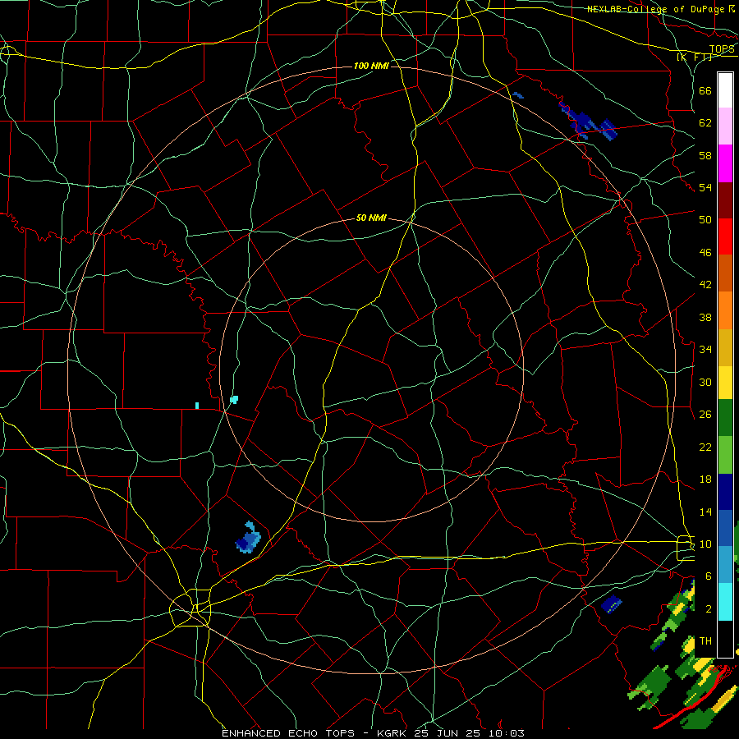Click the 50 NMI range ring label
Viewport: 739px width, 739px height.
click(371, 218)
